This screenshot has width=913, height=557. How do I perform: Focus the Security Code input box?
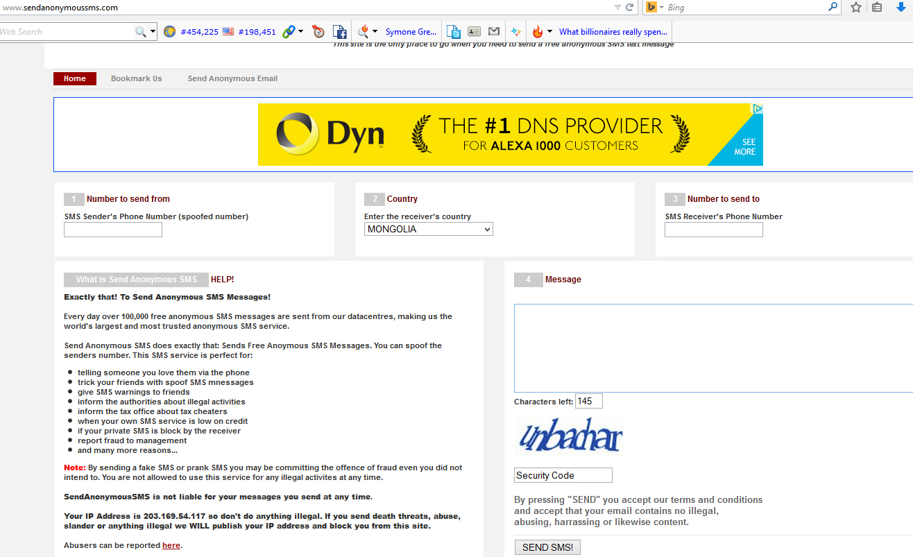pyautogui.click(x=563, y=475)
